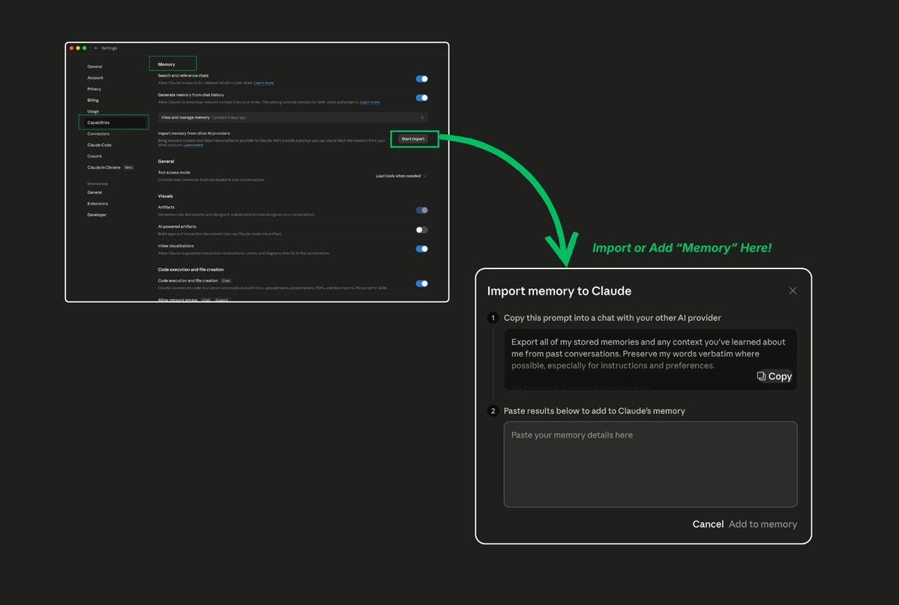This screenshot has width=899, height=605.
Task: Open Cowork in the sidebar
Action: [94, 156]
